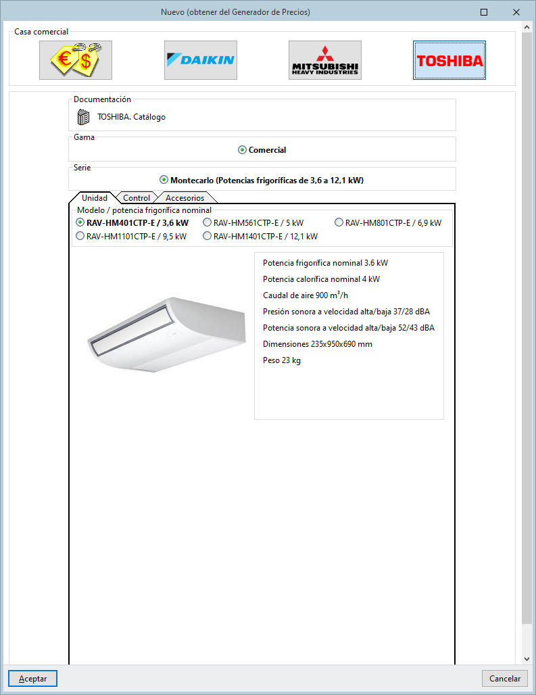Click the ceiling unit product image

coord(166,335)
